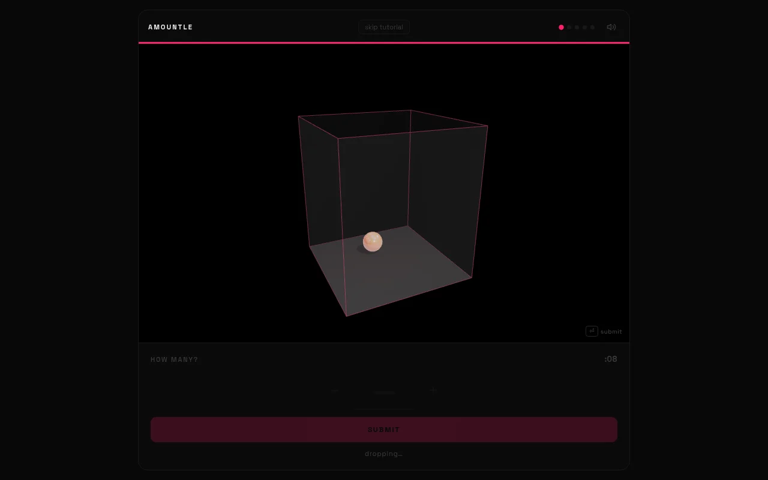
Task: Click the small submit hint text
Action: pyautogui.click(x=611, y=332)
